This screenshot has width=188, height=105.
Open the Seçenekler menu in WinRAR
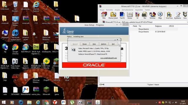click(x=139, y=10)
